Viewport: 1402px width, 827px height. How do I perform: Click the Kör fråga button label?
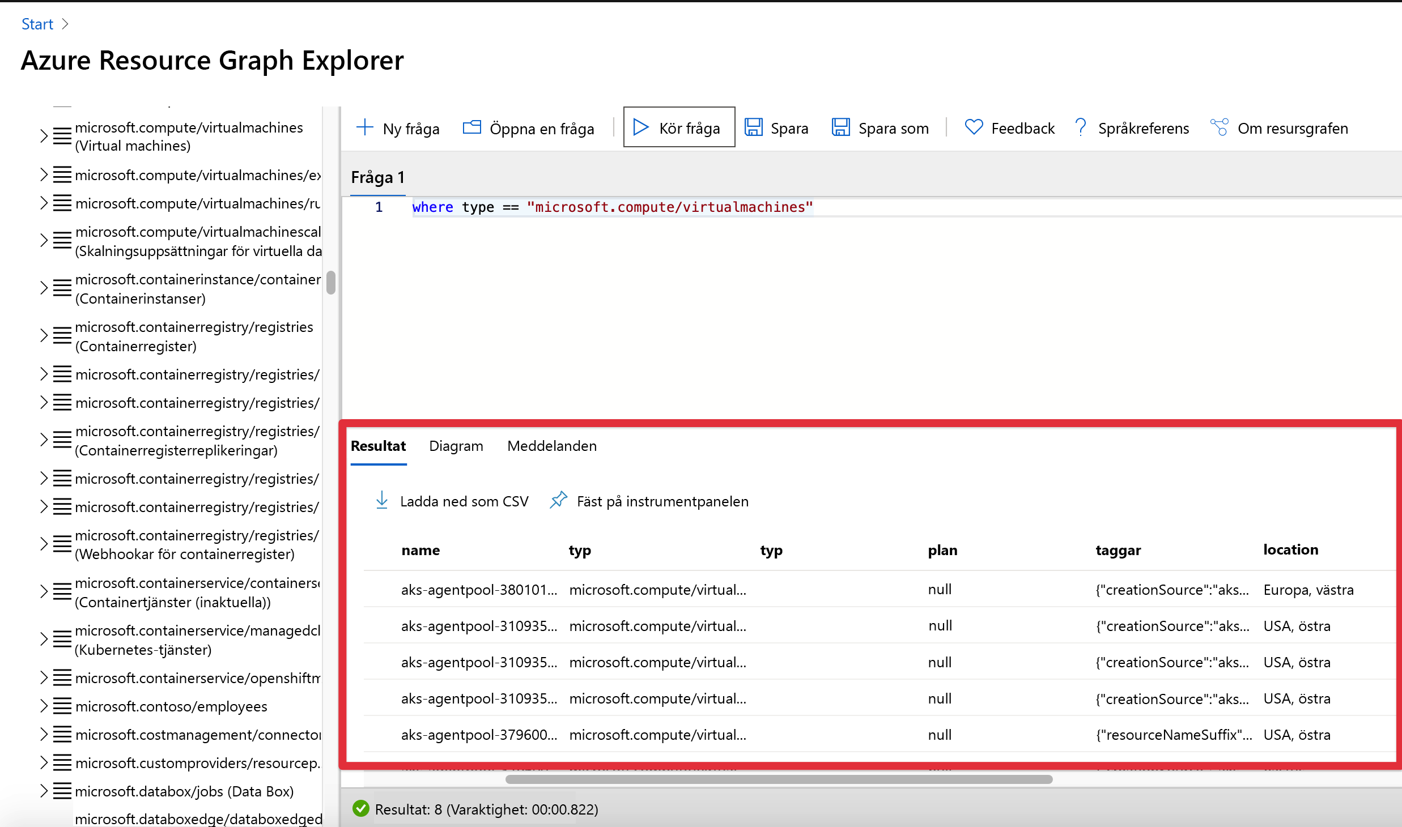[x=690, y=129]
